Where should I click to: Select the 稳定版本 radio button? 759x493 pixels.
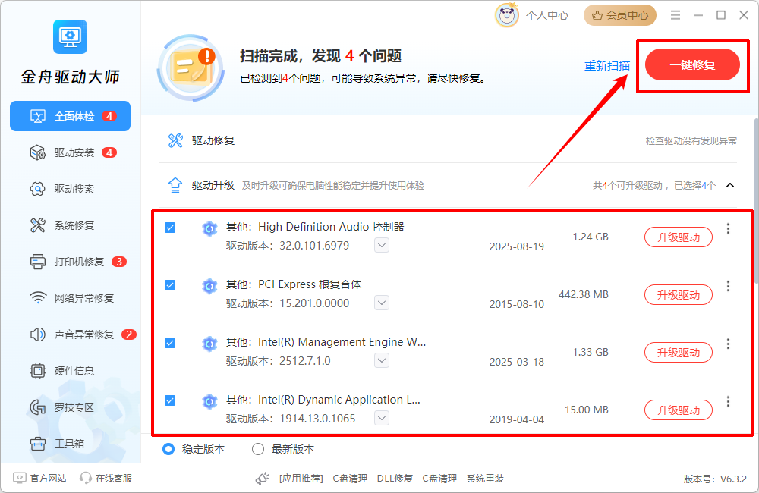coord(168,449)
